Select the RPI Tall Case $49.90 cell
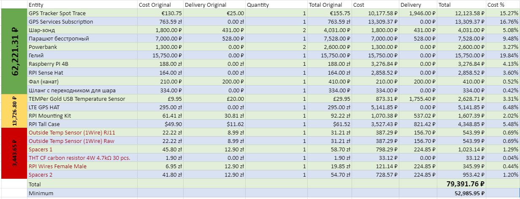The image size is (520, 199). coord(160,124)
